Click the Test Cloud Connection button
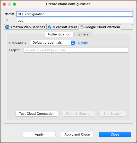Image resolution: width=137 pixels, height=143 pixels. (x=37, y=114)
